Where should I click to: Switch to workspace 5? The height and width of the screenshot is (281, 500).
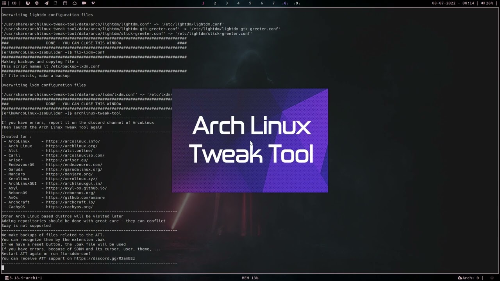click(x=250, y=3)
